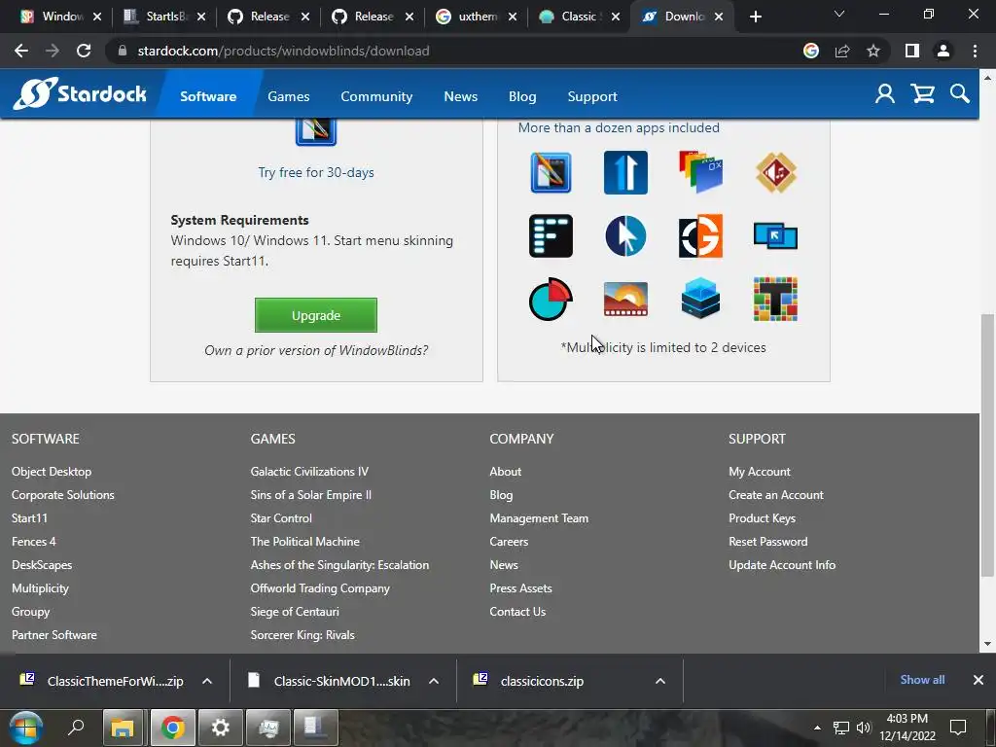Screen dimensions: 996x747
Task: Open the News nav item
Action: point(460,96)
